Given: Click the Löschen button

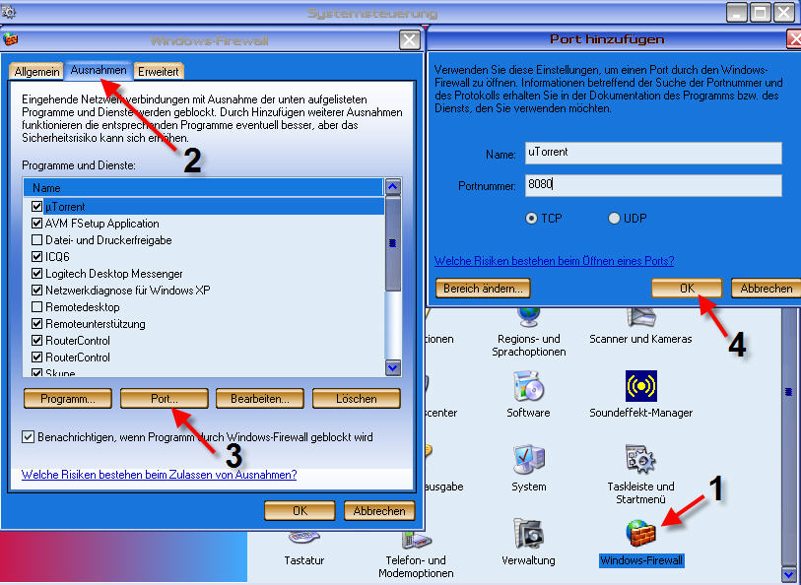Looking at the screenshot, I should click(x=356, y=399).
